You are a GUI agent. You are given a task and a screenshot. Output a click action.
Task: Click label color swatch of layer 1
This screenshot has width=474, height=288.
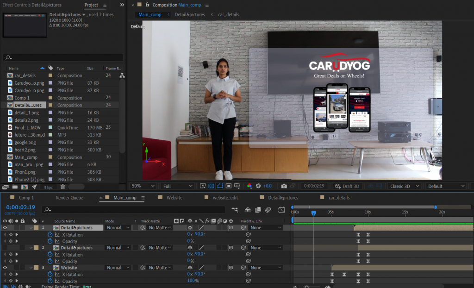point(36,228)
